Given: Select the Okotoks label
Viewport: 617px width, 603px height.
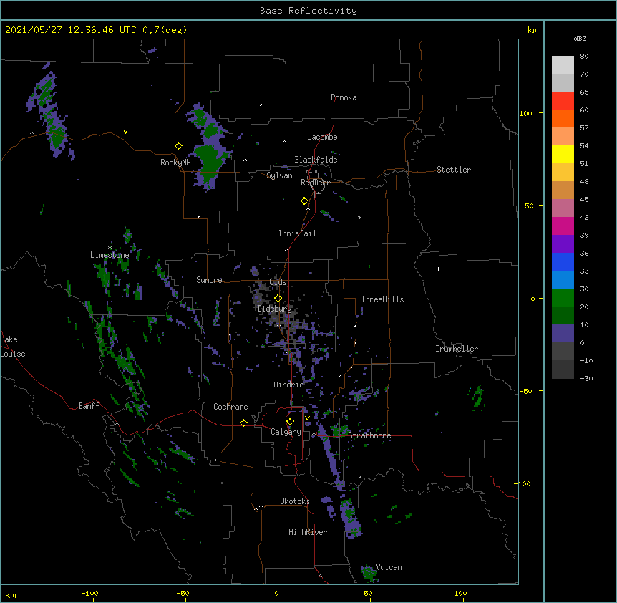Looking at the screenshot, I should tap(295, 501).
